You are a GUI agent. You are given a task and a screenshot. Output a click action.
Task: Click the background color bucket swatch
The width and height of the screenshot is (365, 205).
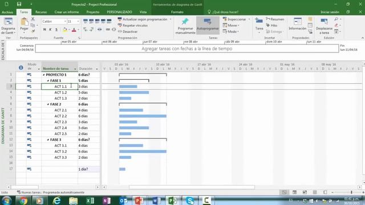64,30
